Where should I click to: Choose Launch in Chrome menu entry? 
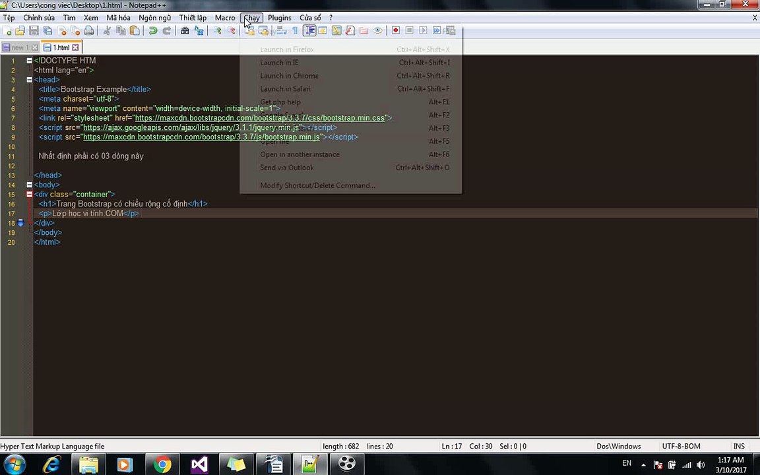click(x=351, y=76)
